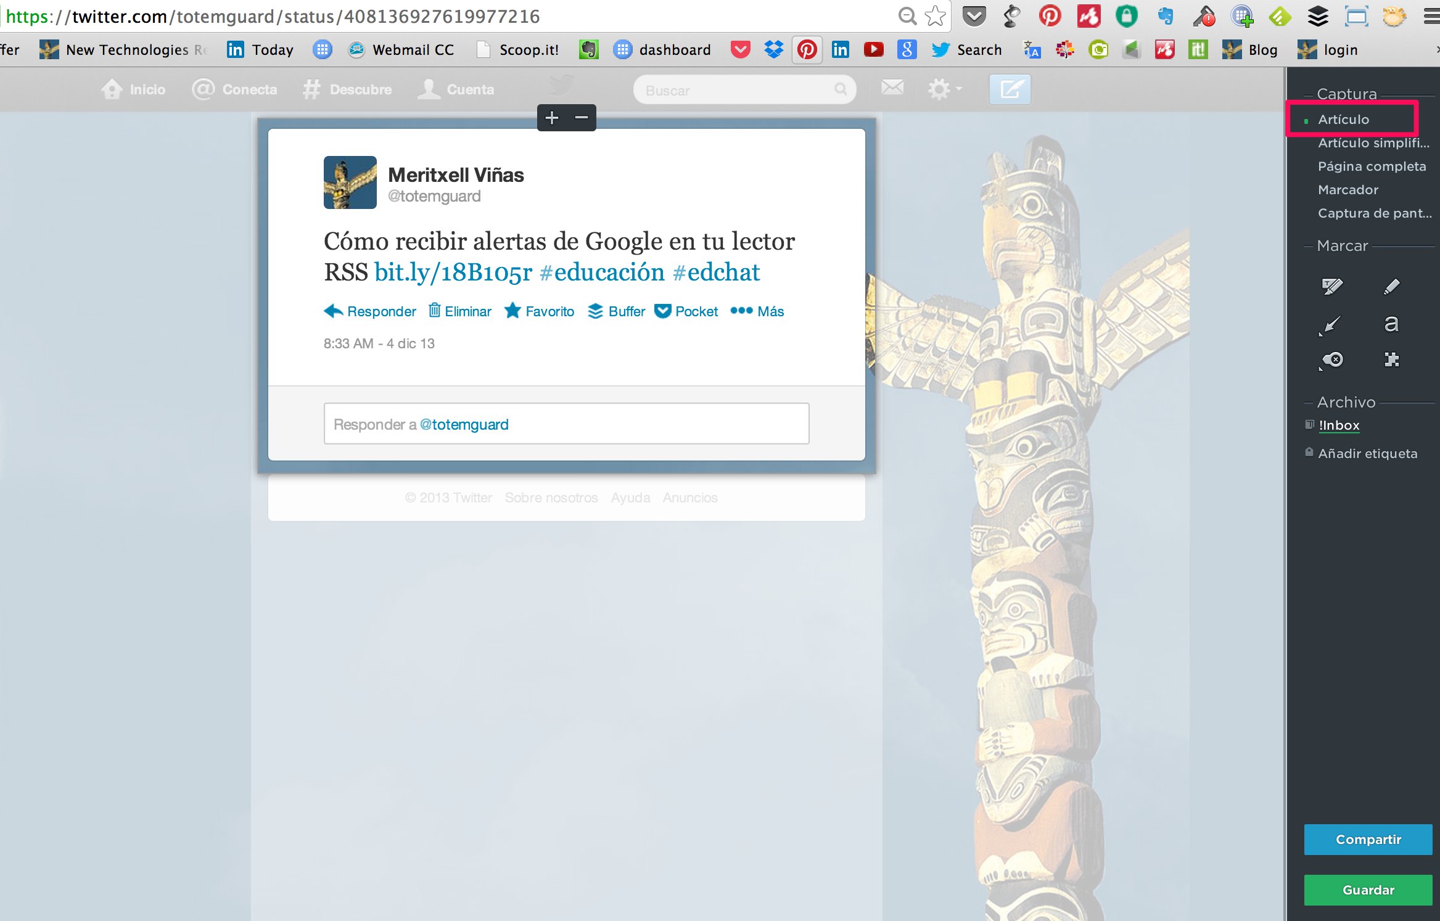Open the Descubre tab in Twitter
Viewport: 1440px width, 921px height.
347,89
